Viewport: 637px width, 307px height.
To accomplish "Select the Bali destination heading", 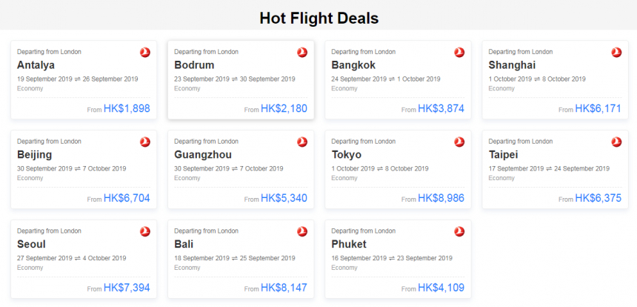I will tap(184, 244).
